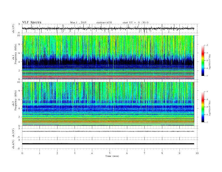Click the "2" kHz tick of ch.1 spectrogram
The width and height of the screenshot is (222, 172).
(19, 71)
